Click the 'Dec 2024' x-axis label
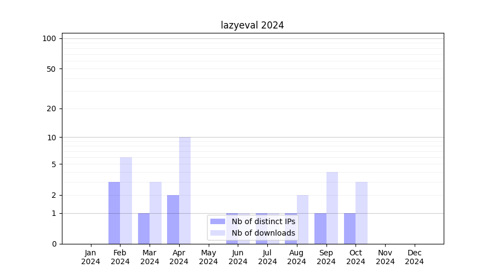The image size is (493, 274). pos(415,257)
